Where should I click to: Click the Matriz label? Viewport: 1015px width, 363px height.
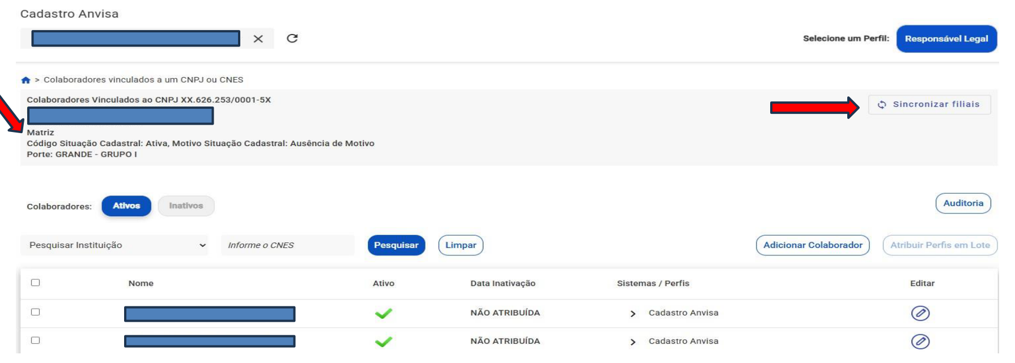(x=40, y=133)
